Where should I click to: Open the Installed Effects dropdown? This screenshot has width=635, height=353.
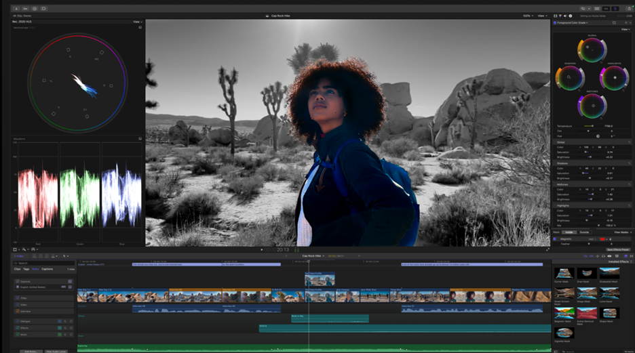(x=619, y=262)
